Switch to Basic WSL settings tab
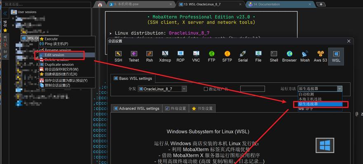Viewport: 363px width, 164px height. click(133, 78)
